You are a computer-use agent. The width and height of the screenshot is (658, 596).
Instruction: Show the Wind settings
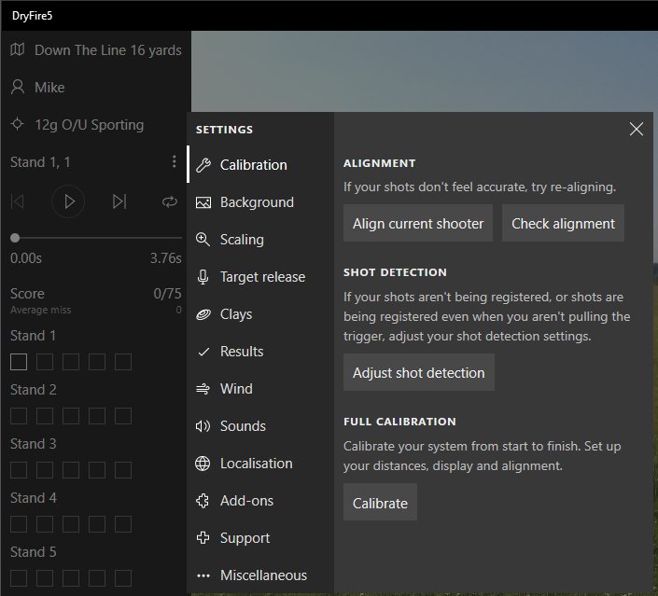click(236, 389)
